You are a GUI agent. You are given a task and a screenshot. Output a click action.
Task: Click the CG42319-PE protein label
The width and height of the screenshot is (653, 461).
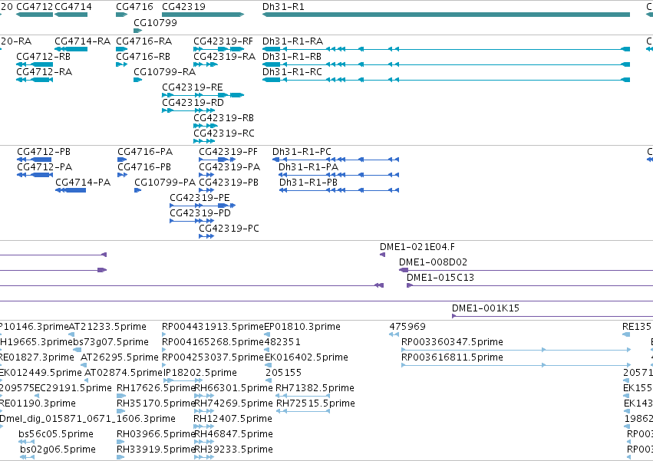point(200,198)
